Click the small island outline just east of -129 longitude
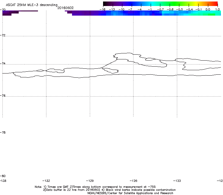223x195 pixels. pyautogui.click(x=110, y=70)
